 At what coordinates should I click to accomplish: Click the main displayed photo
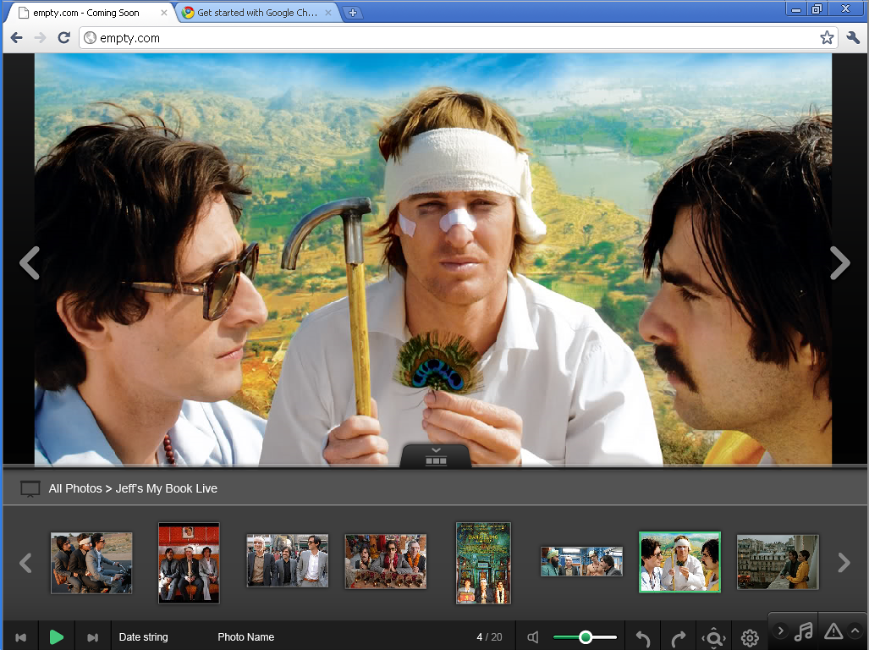433,259
